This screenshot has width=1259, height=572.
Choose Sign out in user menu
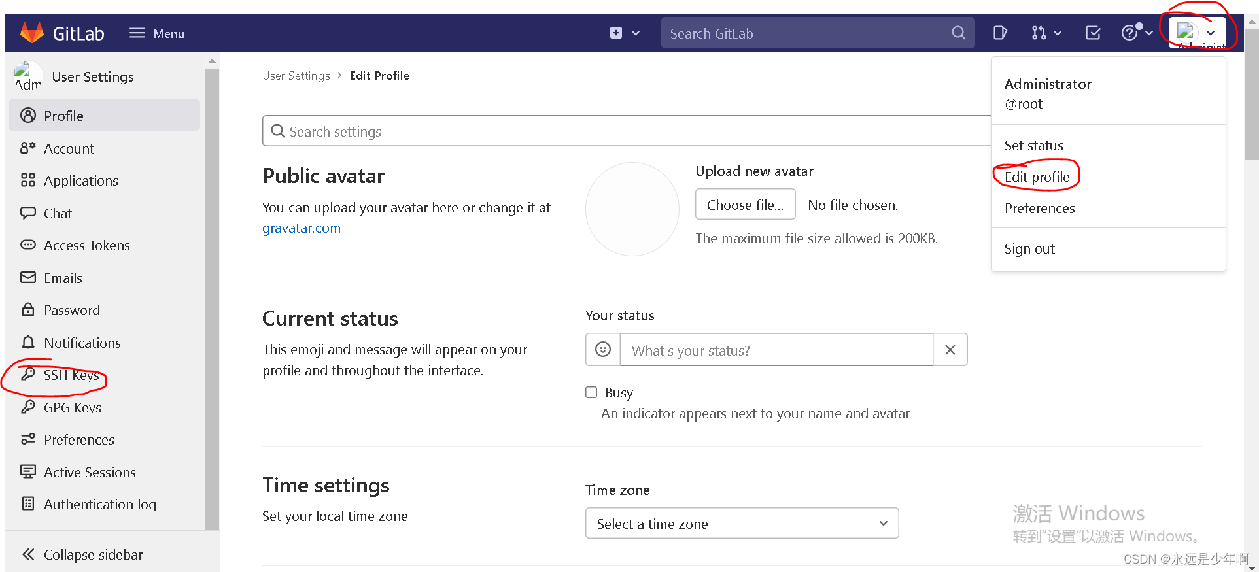coord(1029,249)
